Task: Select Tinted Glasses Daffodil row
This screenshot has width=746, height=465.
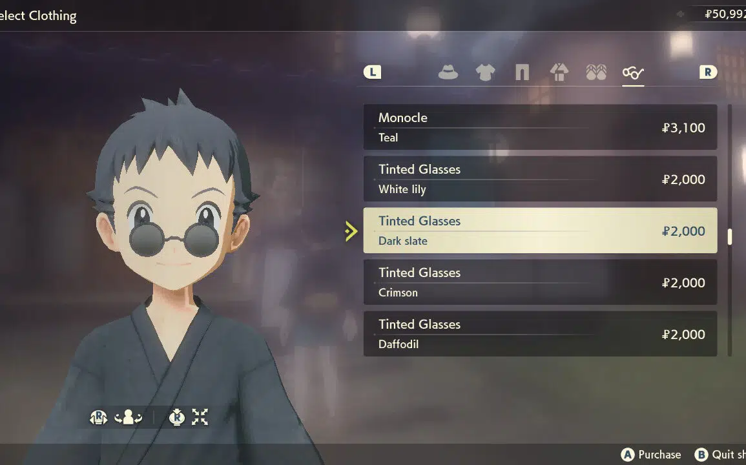Action: [x=540, y=334]
